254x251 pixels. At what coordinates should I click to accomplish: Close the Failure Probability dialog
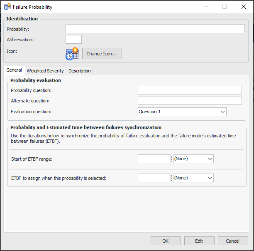(244, 7)
